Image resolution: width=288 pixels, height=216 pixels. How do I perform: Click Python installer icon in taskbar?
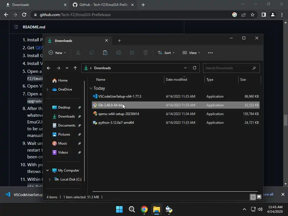169,209
